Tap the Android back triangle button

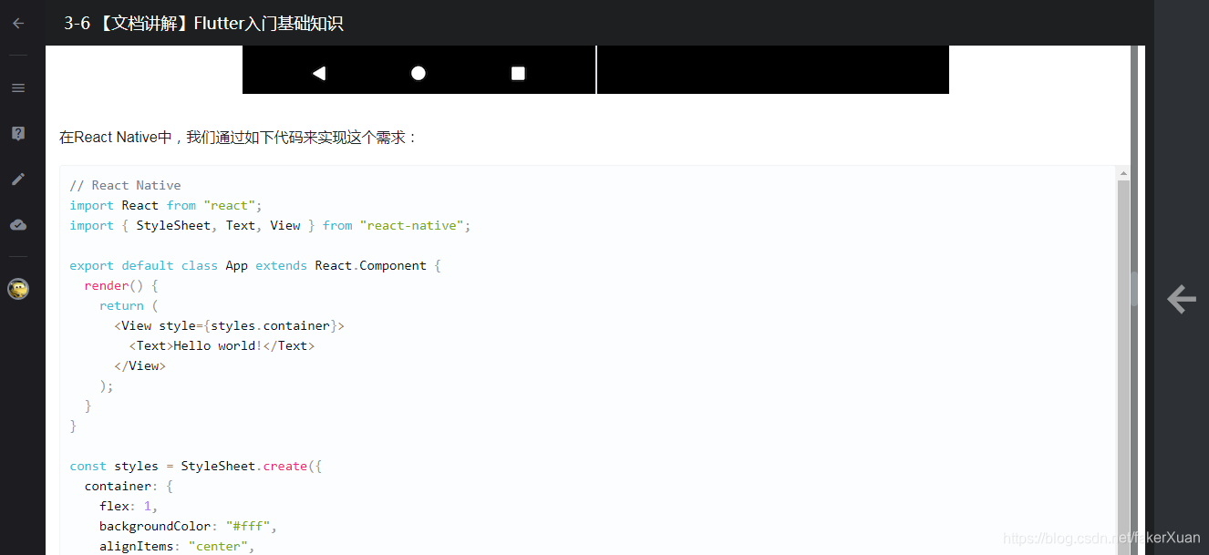(x=319, y=73)
